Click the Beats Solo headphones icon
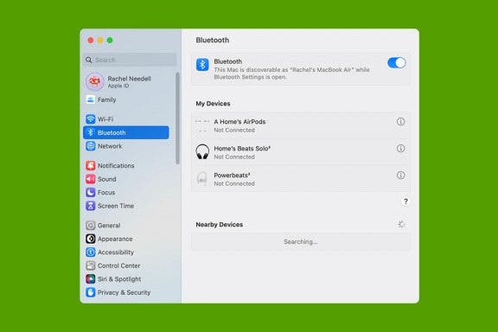This screenshot has height=332, width=498. (202, 152)
